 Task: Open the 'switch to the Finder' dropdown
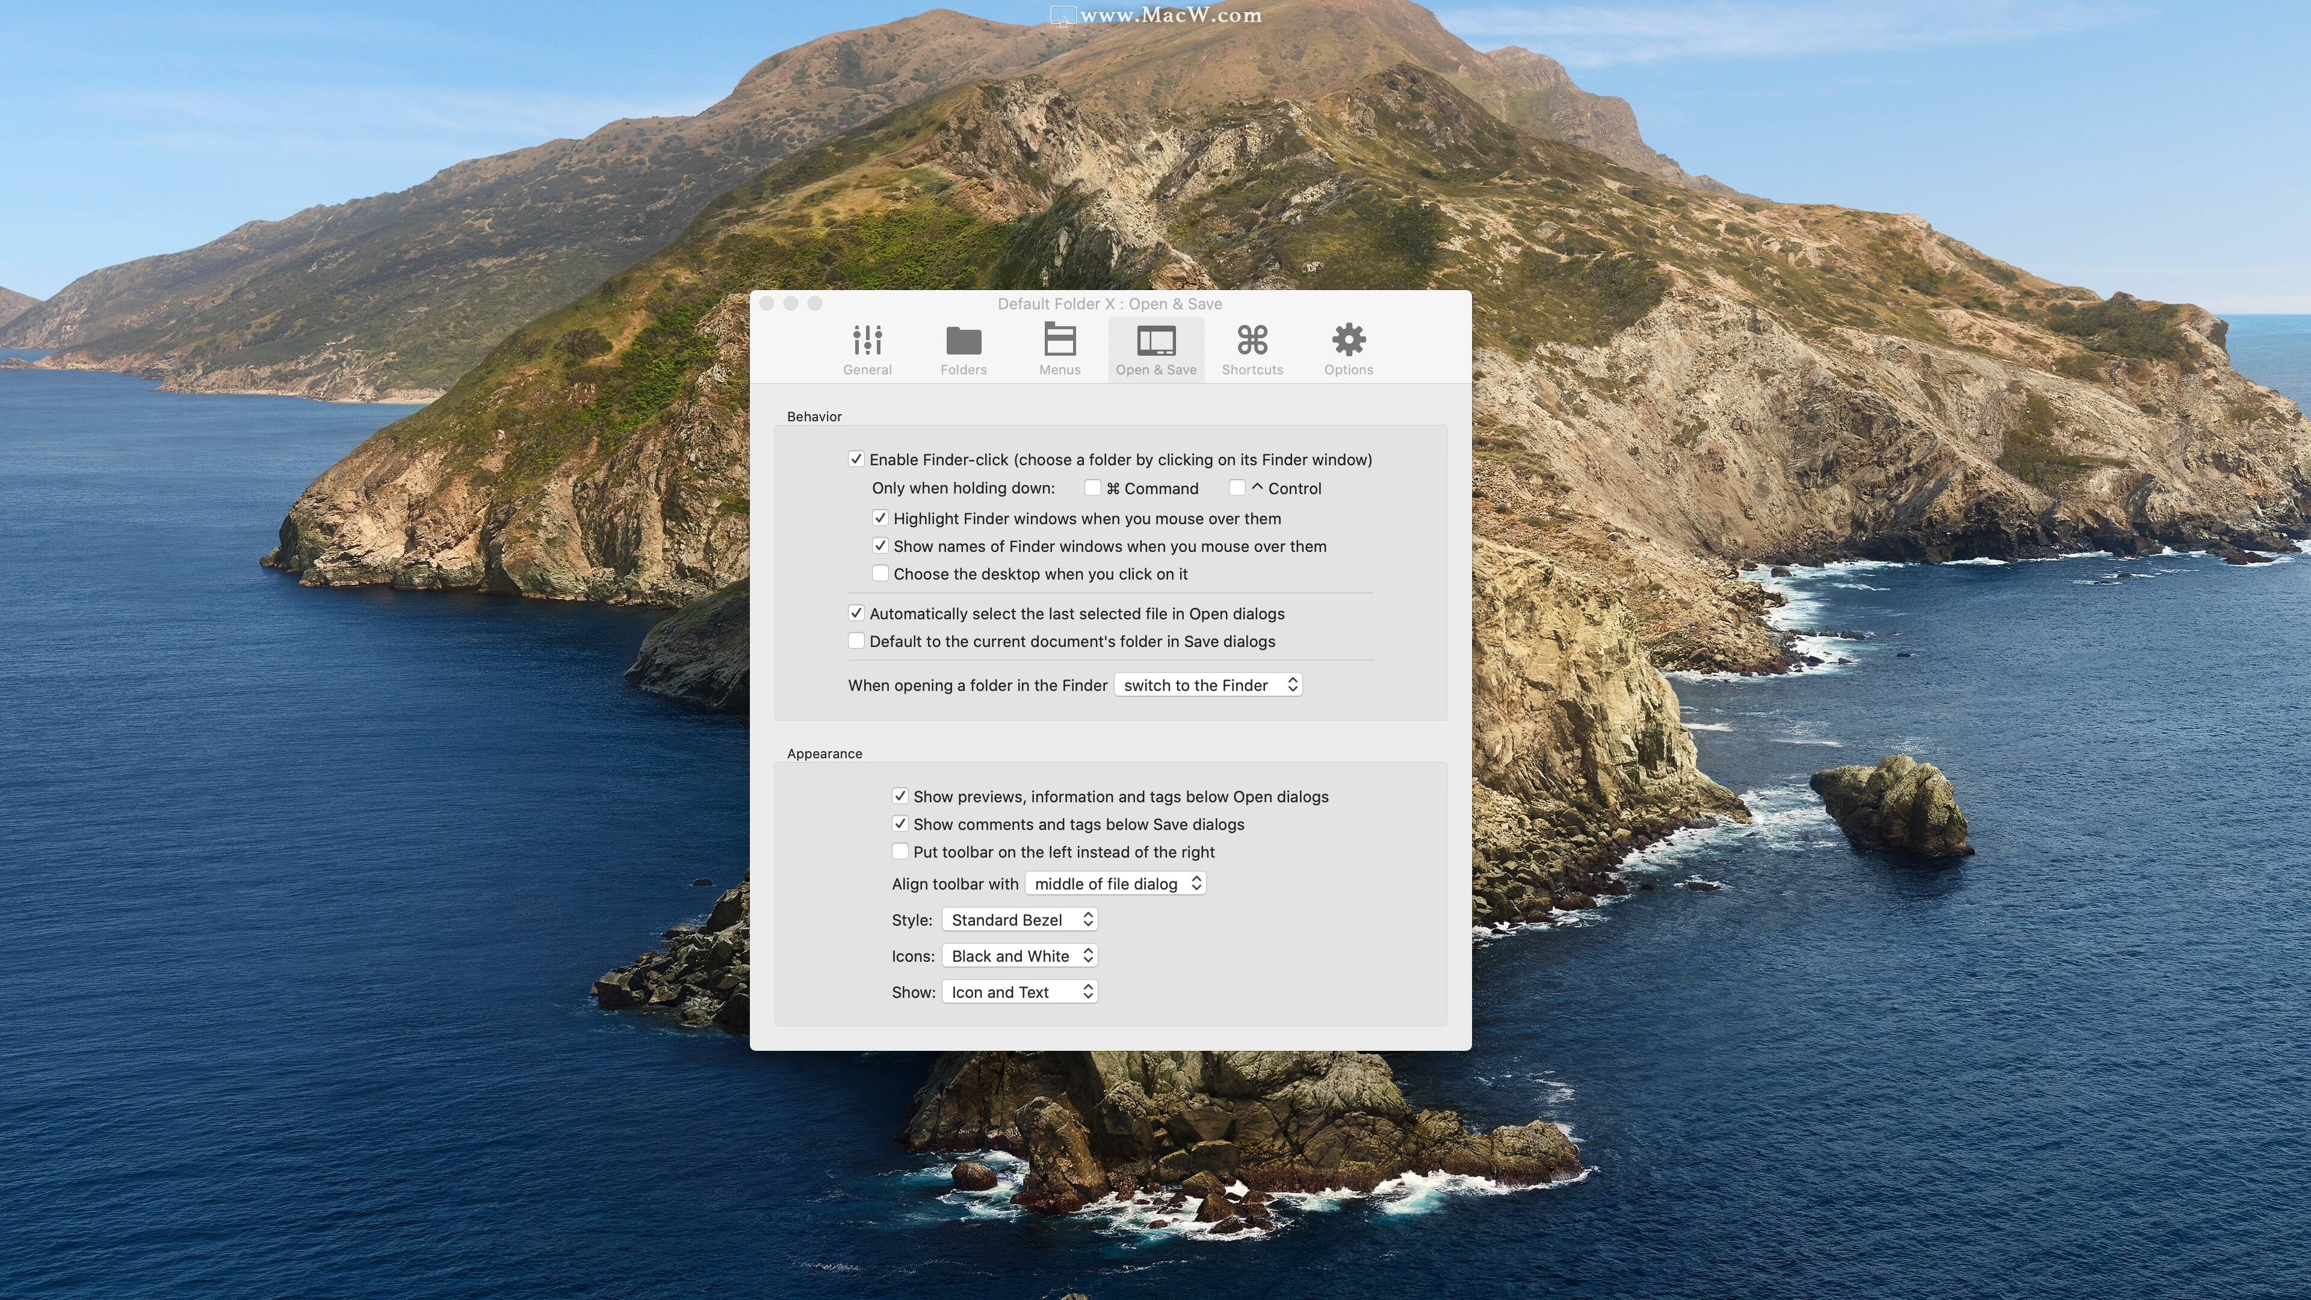point(1208,686)
